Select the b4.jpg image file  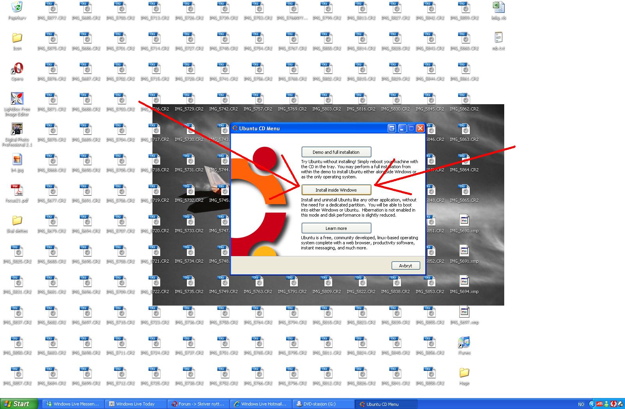[x=17, y=160]
